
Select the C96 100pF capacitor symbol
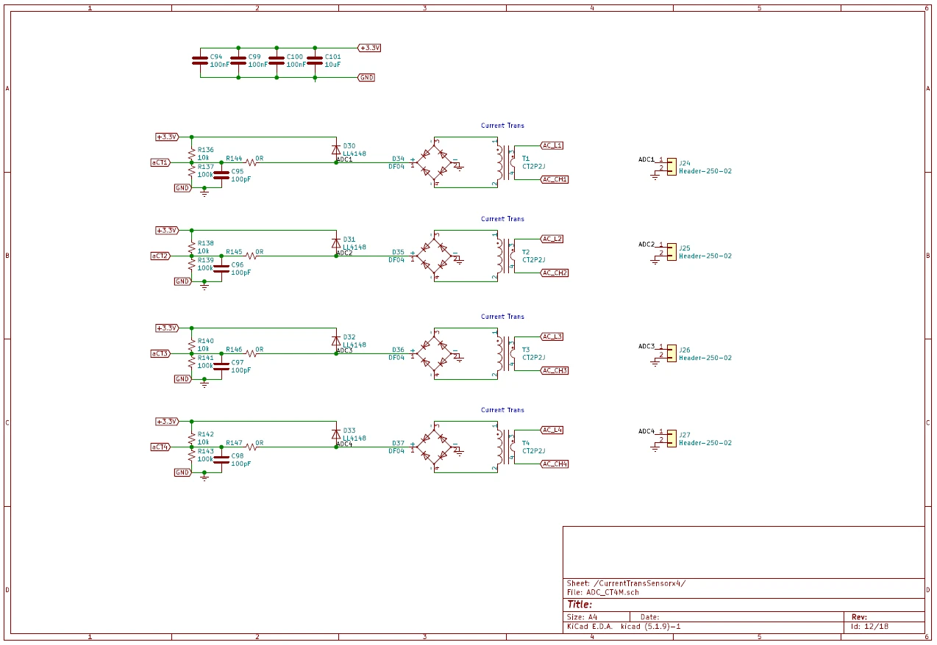pos(221,268)
